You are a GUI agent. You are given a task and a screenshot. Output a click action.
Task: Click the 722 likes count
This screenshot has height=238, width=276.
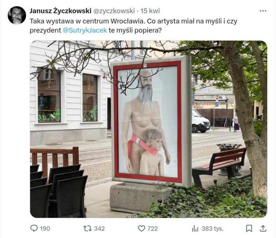coord(153,228)
